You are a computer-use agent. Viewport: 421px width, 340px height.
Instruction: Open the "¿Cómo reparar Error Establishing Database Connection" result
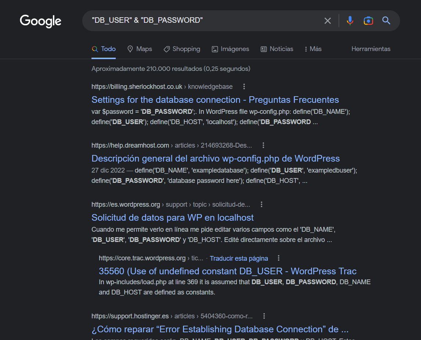click(220, 329)
